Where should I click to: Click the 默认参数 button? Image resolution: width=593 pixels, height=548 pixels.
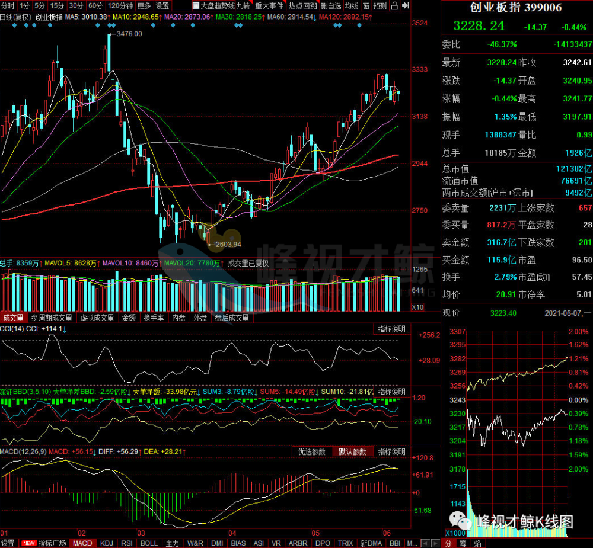352,452
